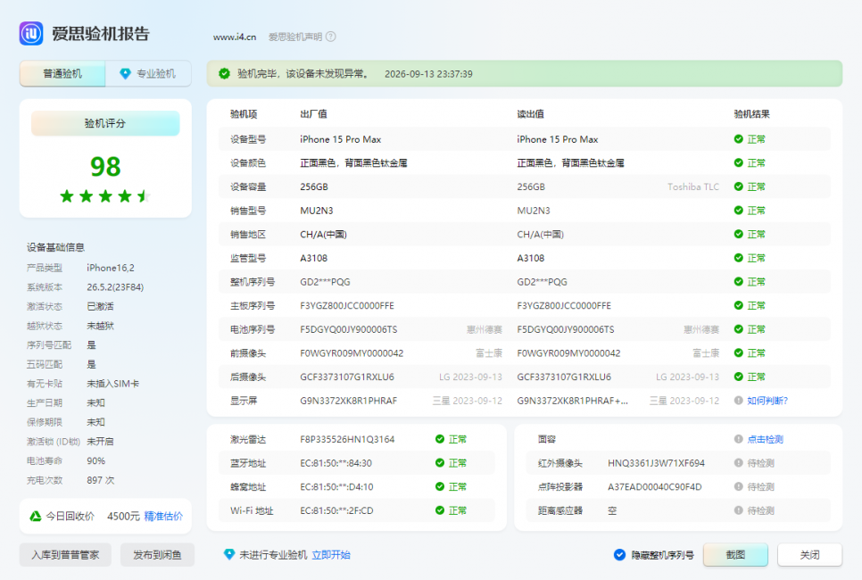The width and height of the screenshot is (862, 580).
Task: Click the gray pending icon in 距离感应器 row
Action: pyautogui.click(x=738, y=510)
